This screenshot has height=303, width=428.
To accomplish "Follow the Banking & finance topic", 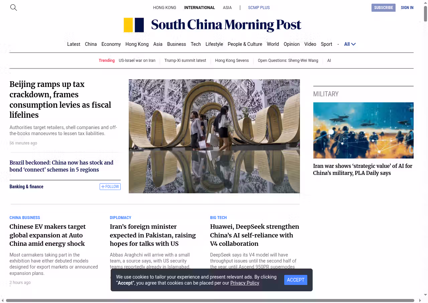I will [x=110, y=187].
